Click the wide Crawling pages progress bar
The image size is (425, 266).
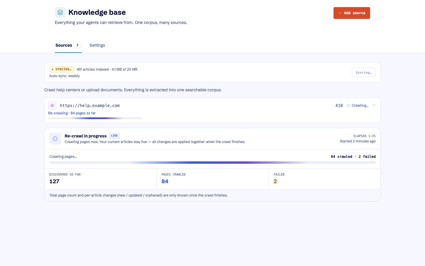[212, 163]
